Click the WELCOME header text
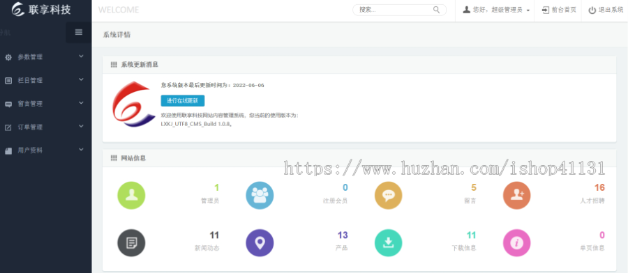 (119, 10)
